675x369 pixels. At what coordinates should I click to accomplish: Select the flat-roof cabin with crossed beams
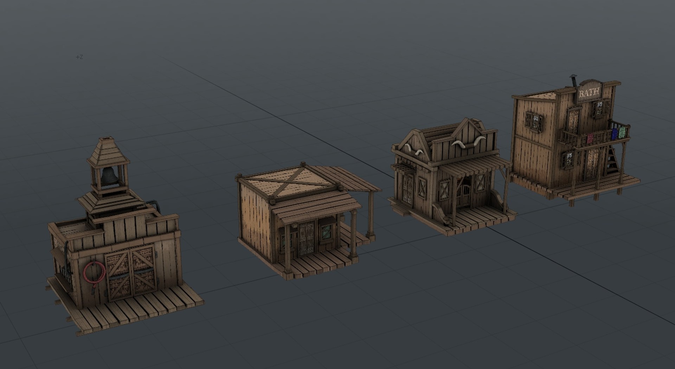pos(308,221)
